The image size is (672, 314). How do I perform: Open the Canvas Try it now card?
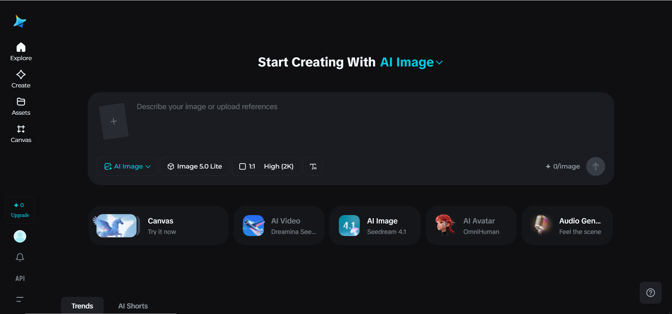pos(159,226)
